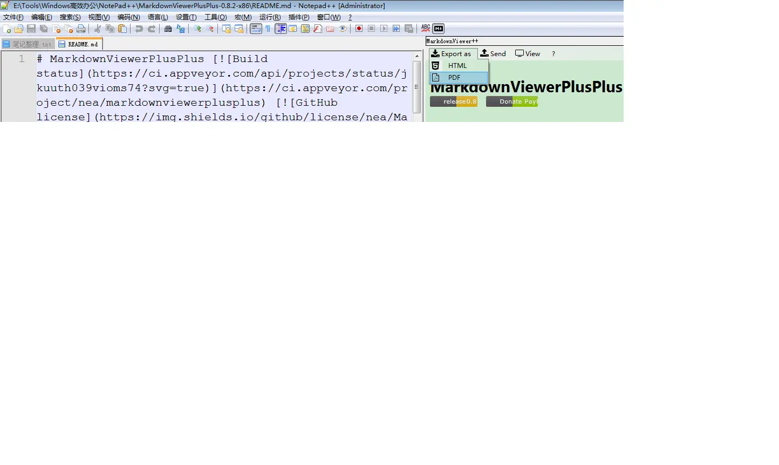Open the 文件(F) menu
Image resolution: width=779 pixels, height=465 pixels.
(13, 17)
